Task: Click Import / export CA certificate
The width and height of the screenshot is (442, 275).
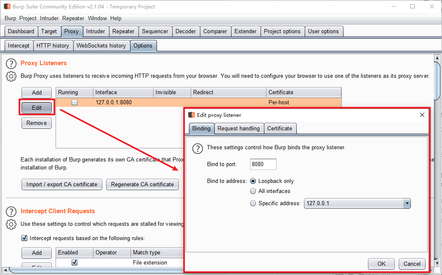Action: [62, 184]
